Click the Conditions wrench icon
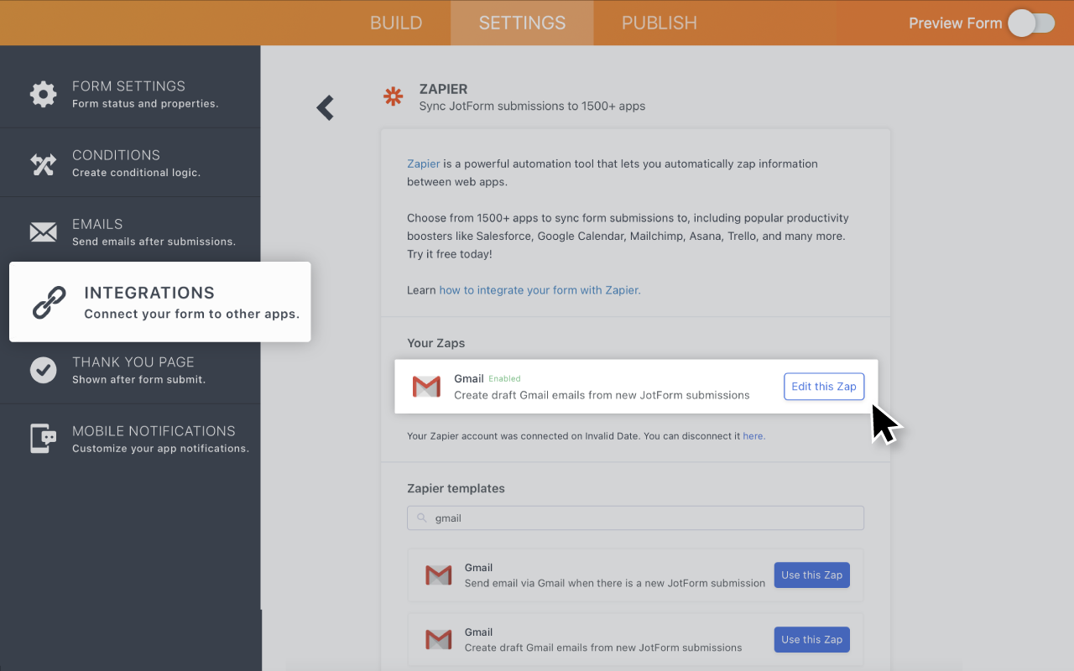The image size is (1074, 671). [x=44, y=163]
